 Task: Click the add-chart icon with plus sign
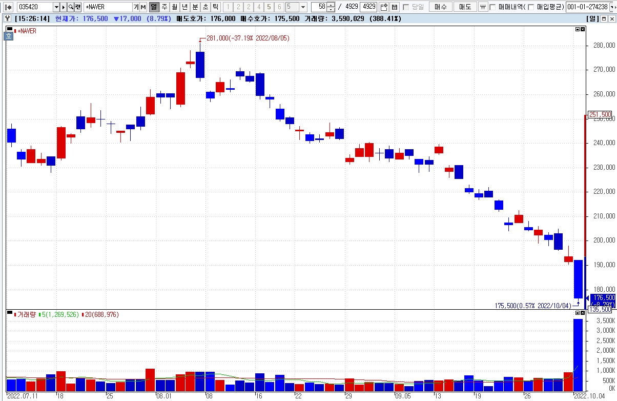click(x=384, y=7)
